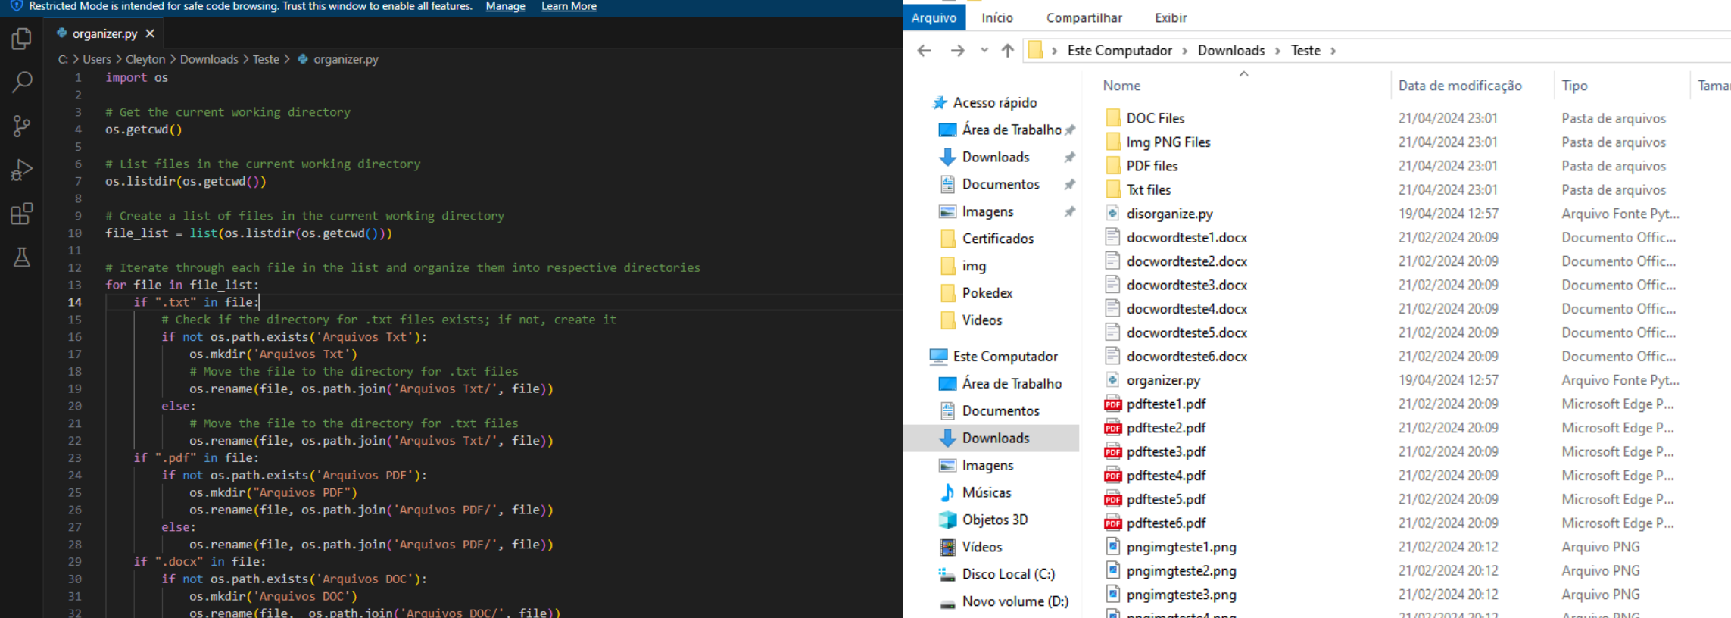Screen dimensions: 1731x618
Task: Expand chevron after Este Computador in address bar
Action: (x=1184, y=51)
